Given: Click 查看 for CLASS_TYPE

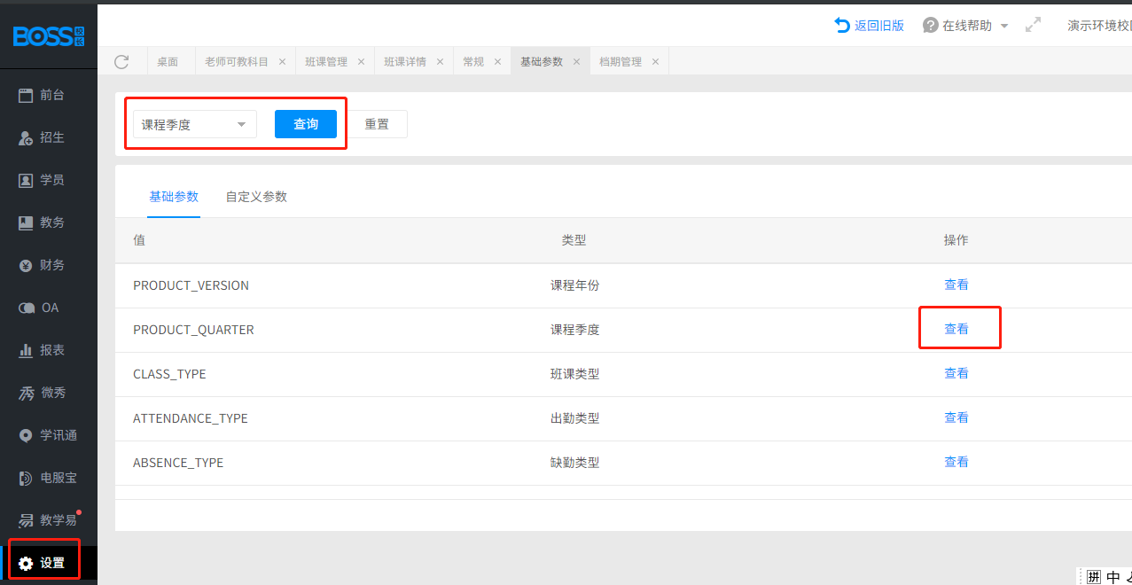Looking at the screenshot, I should coord(956,373).
